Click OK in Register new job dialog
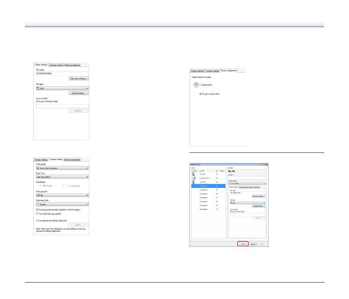The image size is (349, 299). coord(243,244)
